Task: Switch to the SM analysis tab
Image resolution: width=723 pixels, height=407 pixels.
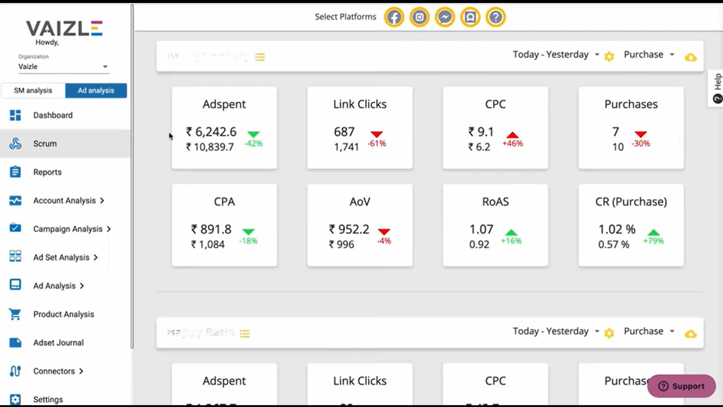Action: click(33, 90)
